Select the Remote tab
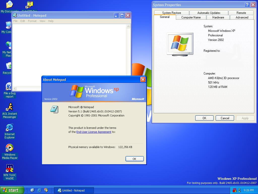Image resolution: width=258 pixels, height=194 pixels. point(241,13)
